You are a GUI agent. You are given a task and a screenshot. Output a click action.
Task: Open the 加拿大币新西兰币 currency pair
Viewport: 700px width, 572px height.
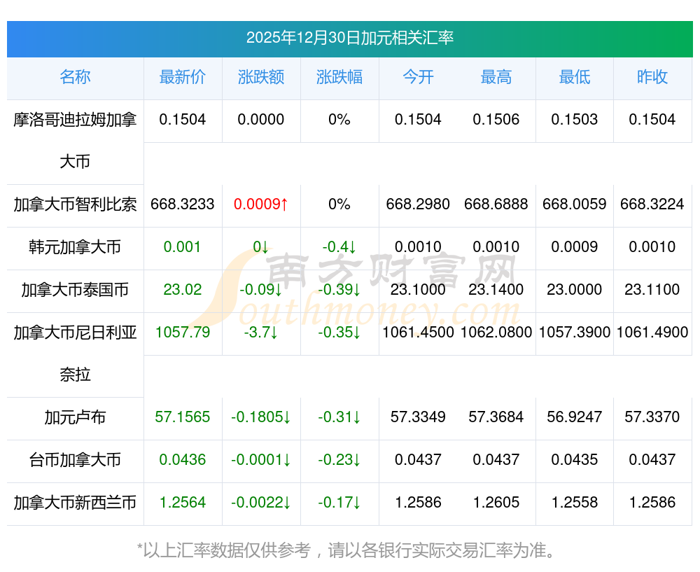pyautogui.click(x=75, y=503)
